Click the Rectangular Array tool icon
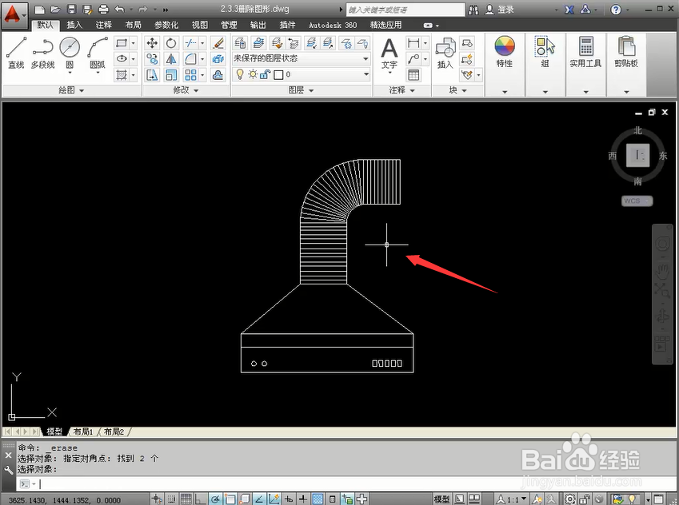This screenshot has height=505, width=679. [x=190, y=75]
